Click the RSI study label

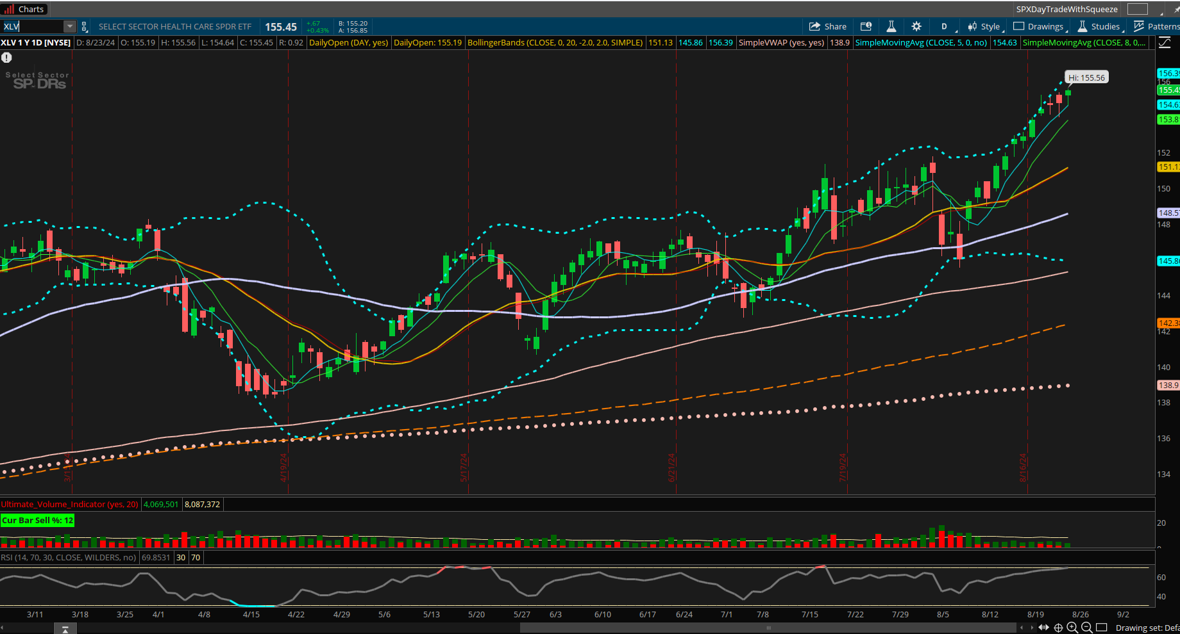68,558
